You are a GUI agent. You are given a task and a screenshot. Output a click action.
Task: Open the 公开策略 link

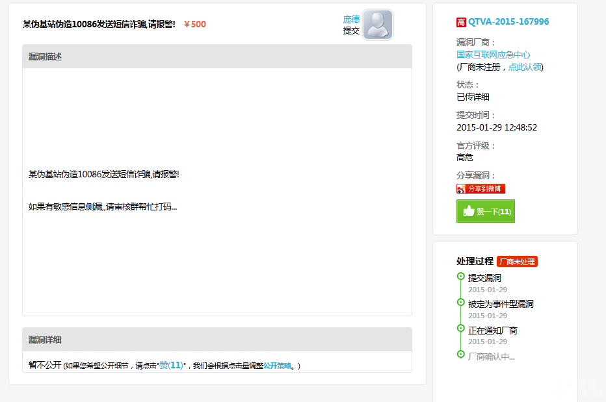pos(277,366)
